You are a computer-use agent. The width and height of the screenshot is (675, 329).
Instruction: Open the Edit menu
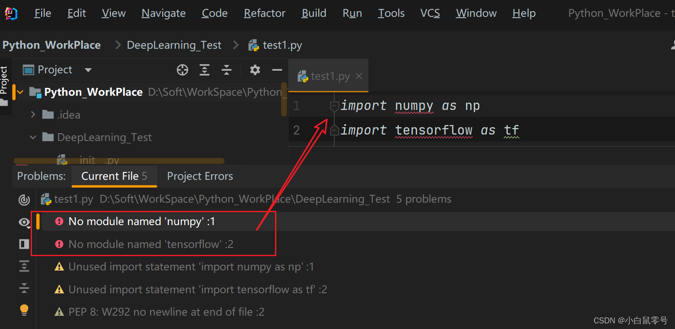pos(77,13)
